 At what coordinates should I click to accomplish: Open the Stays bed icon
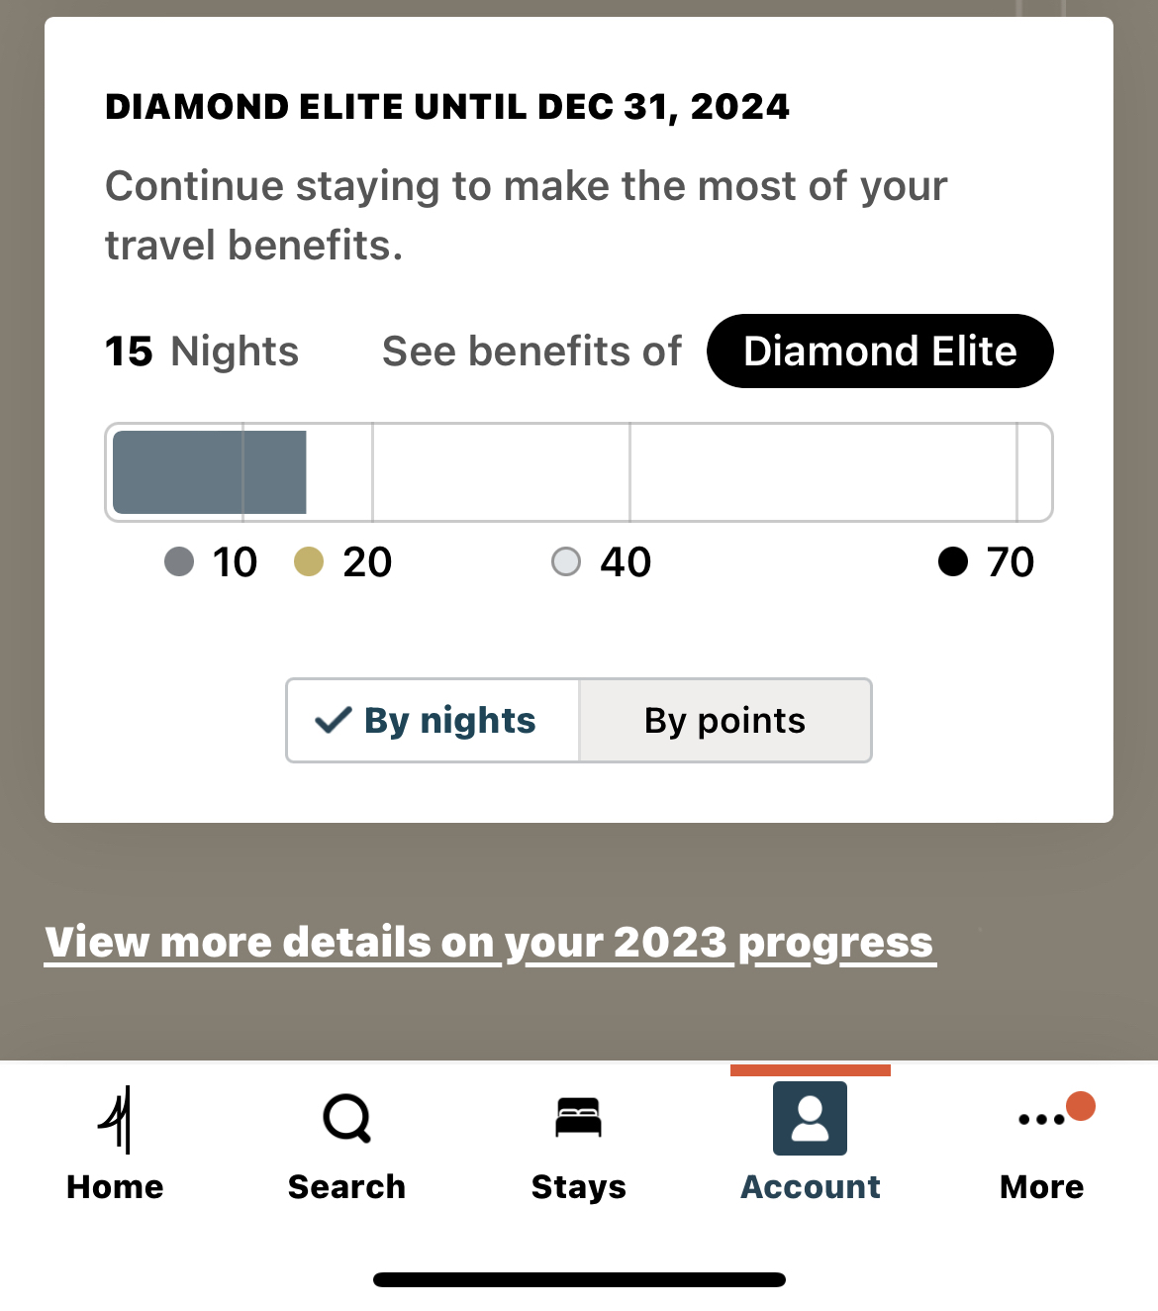pos(579,1117)
